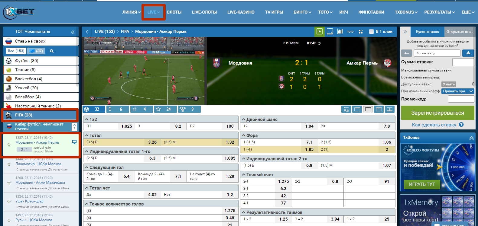This screenshot has width=478, height=226.
Task: Expand the 1XBONUS dropdown menu
Action: 406,12
